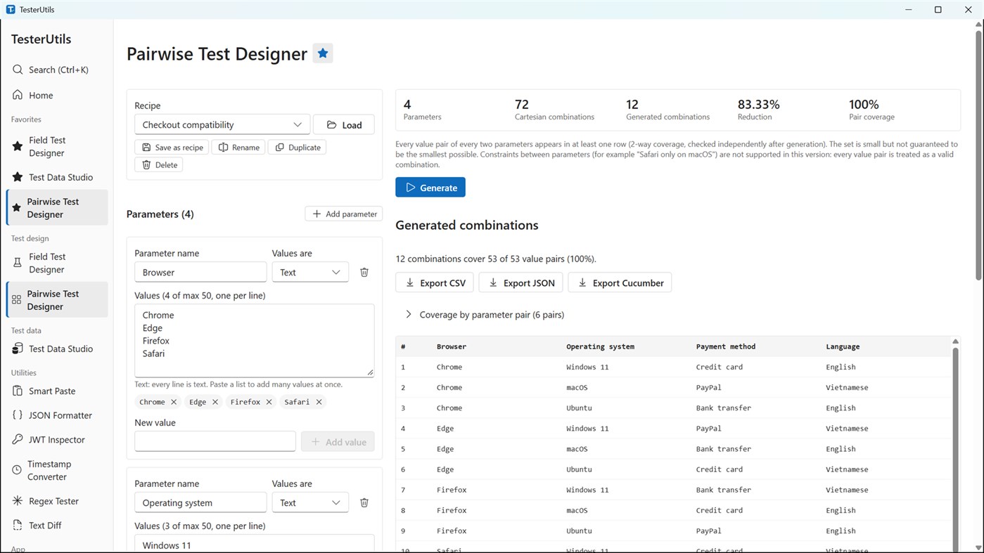This screenshot has height=553, width=984.
Task: Open Field Test Designer under Test design
Action: (56, 263)
